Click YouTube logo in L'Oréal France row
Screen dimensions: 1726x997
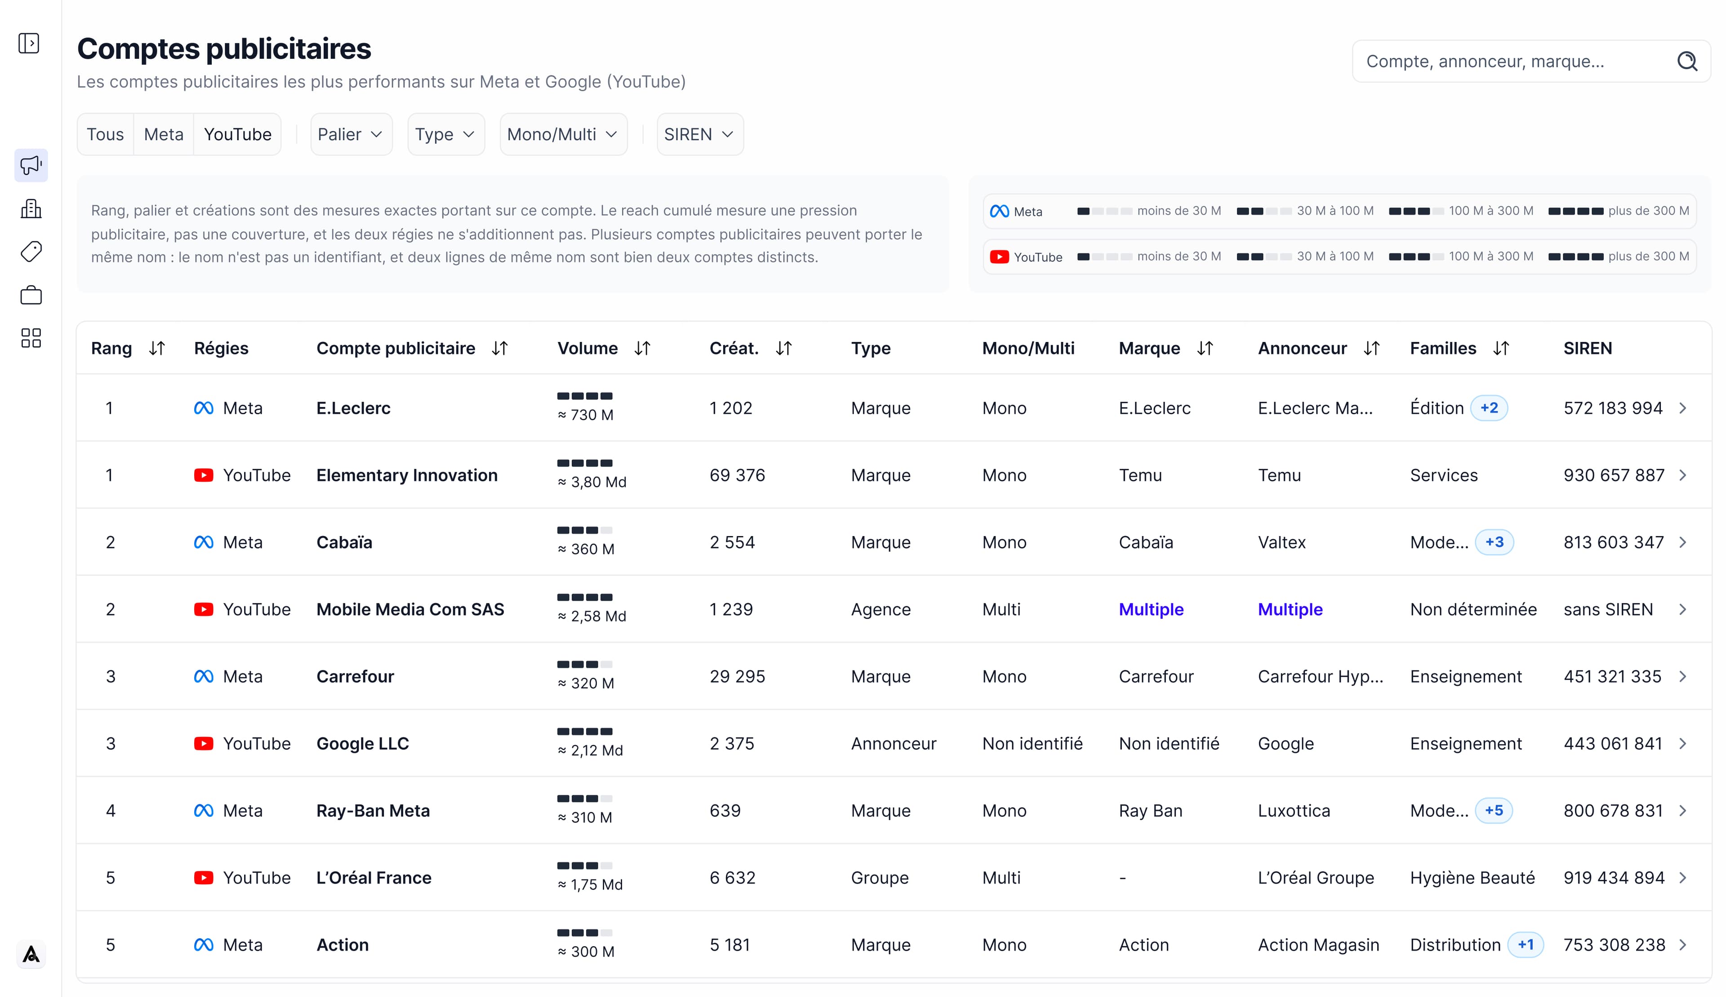(204, 878)
